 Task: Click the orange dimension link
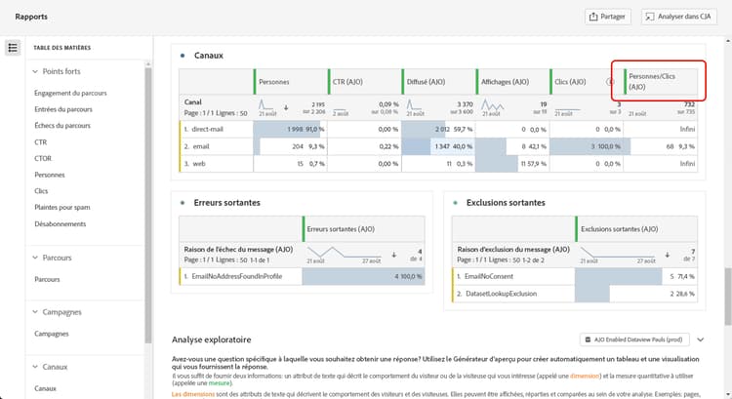click(585, 376)
